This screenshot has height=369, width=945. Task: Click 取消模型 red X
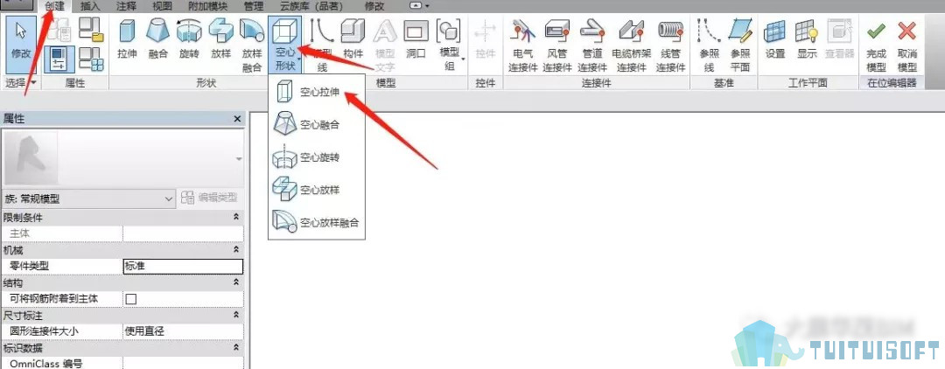[907, 45]
